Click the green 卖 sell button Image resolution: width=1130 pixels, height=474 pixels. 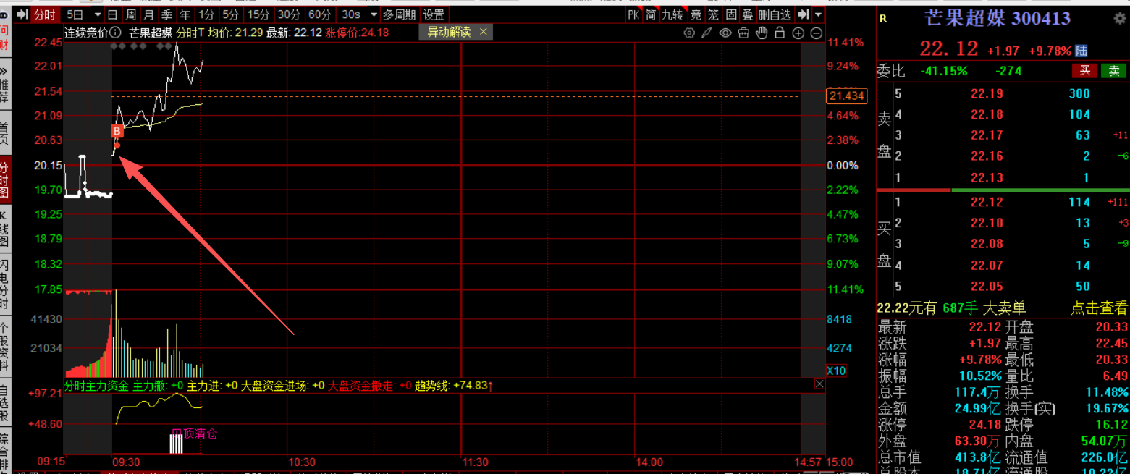click(1113, 70)
